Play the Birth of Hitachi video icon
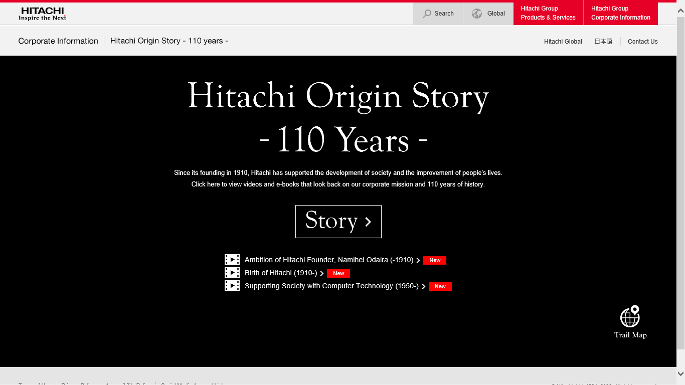Image resolution: width=685 pixels, height=385 pixels. point(232,273)
